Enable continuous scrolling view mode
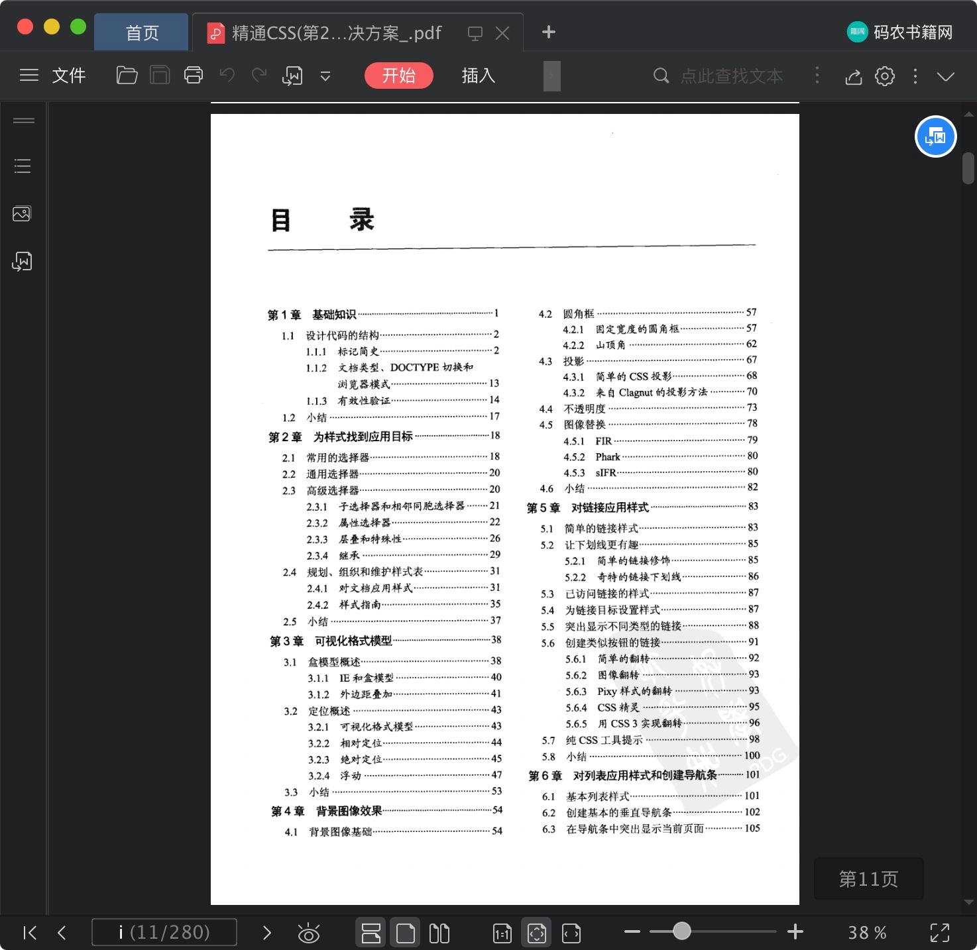Image resolution: width=977 pixels, height=950 pixels. [x=371, y=933]
